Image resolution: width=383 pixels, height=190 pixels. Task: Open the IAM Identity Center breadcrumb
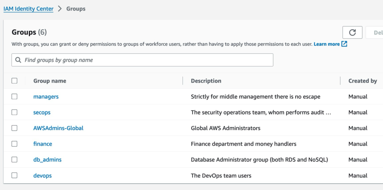[x=28, y=9]
